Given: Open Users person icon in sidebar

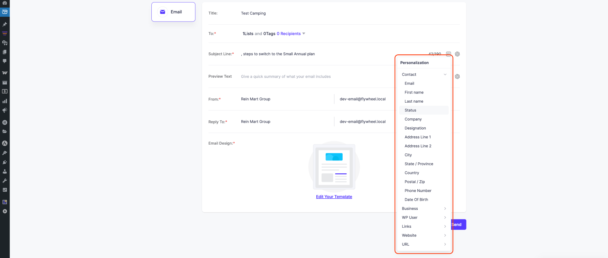Looking at the screenshot, I should (5, 171).
